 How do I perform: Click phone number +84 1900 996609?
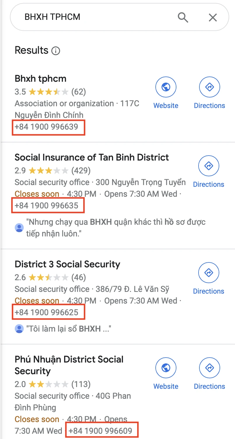pos(101,431)
